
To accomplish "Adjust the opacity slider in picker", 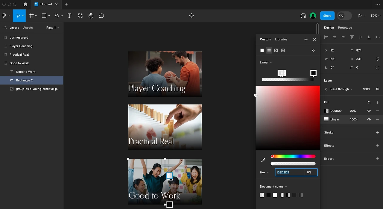I will [x=293, y=164].
